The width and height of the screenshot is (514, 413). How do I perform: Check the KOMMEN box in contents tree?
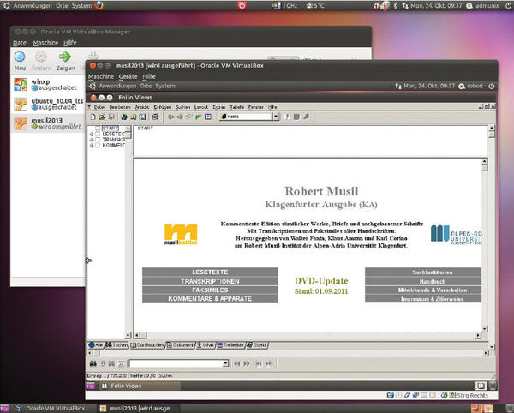(98, 145)
